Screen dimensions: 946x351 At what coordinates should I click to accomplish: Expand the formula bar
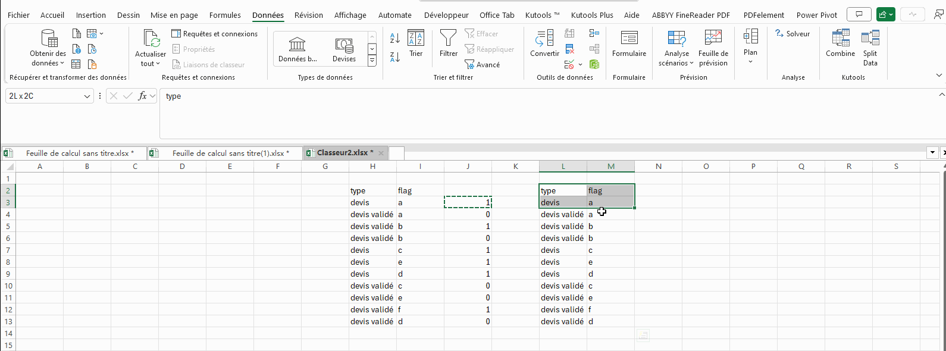click(x=941, y=95)
